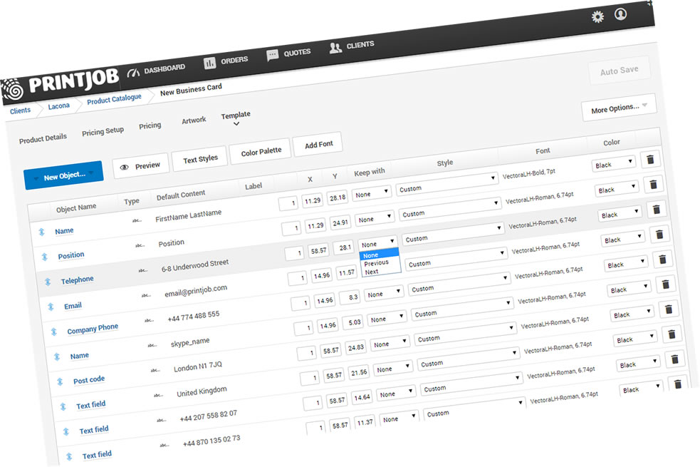Viewport: 700px width, 467px height.
Task: Open the user account icon
Action: pyautogui.click(x=620, y=14)
